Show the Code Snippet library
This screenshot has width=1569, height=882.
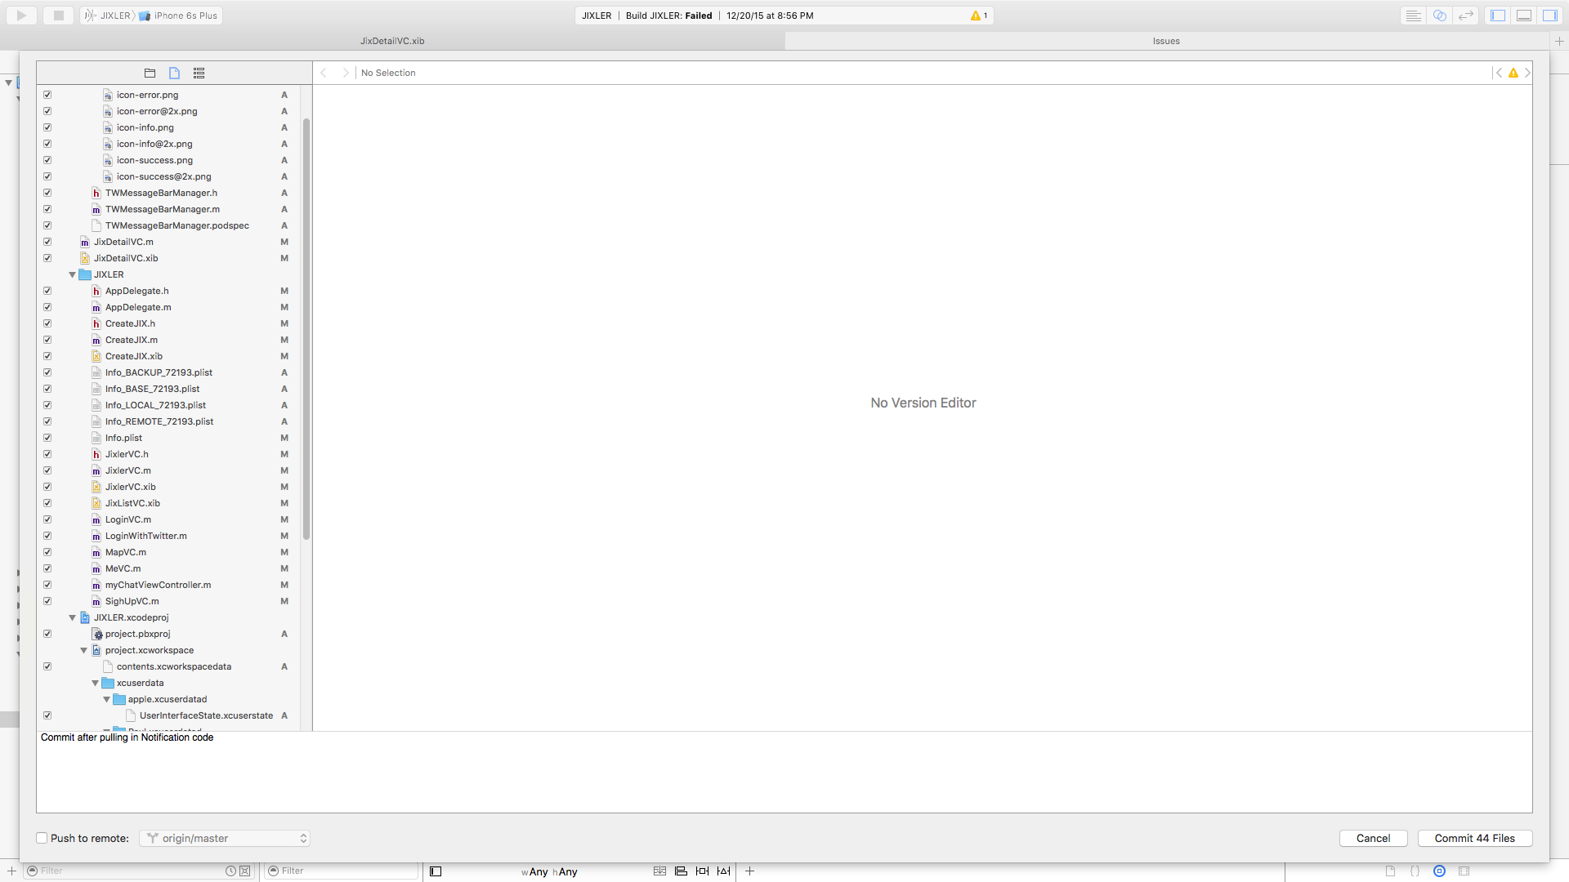point(1415,871)
